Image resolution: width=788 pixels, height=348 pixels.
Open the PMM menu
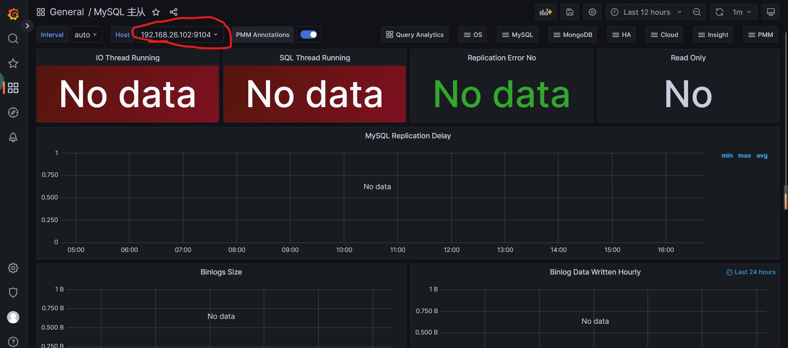point(761,34)
